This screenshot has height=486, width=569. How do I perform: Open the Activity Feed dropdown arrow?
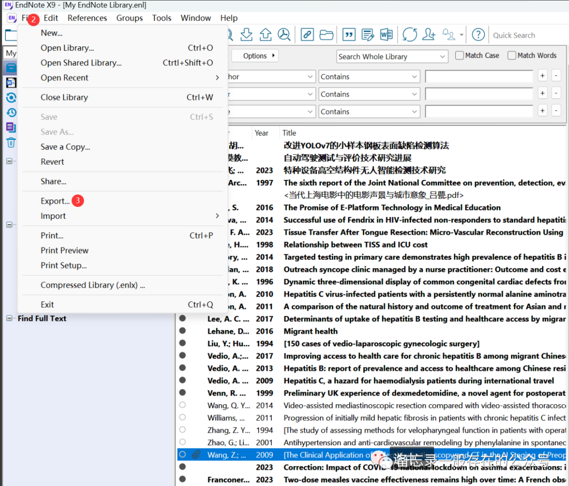click(x=462, y=35)
